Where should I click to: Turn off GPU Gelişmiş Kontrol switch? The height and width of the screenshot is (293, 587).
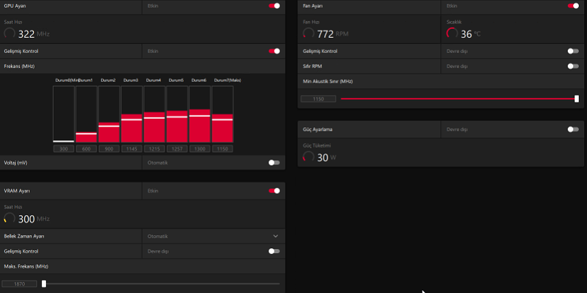[275, 51]
